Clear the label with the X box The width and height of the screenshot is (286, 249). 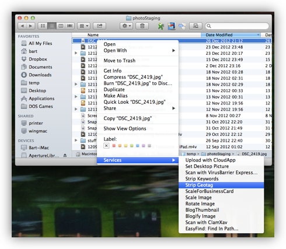[106, 146]
